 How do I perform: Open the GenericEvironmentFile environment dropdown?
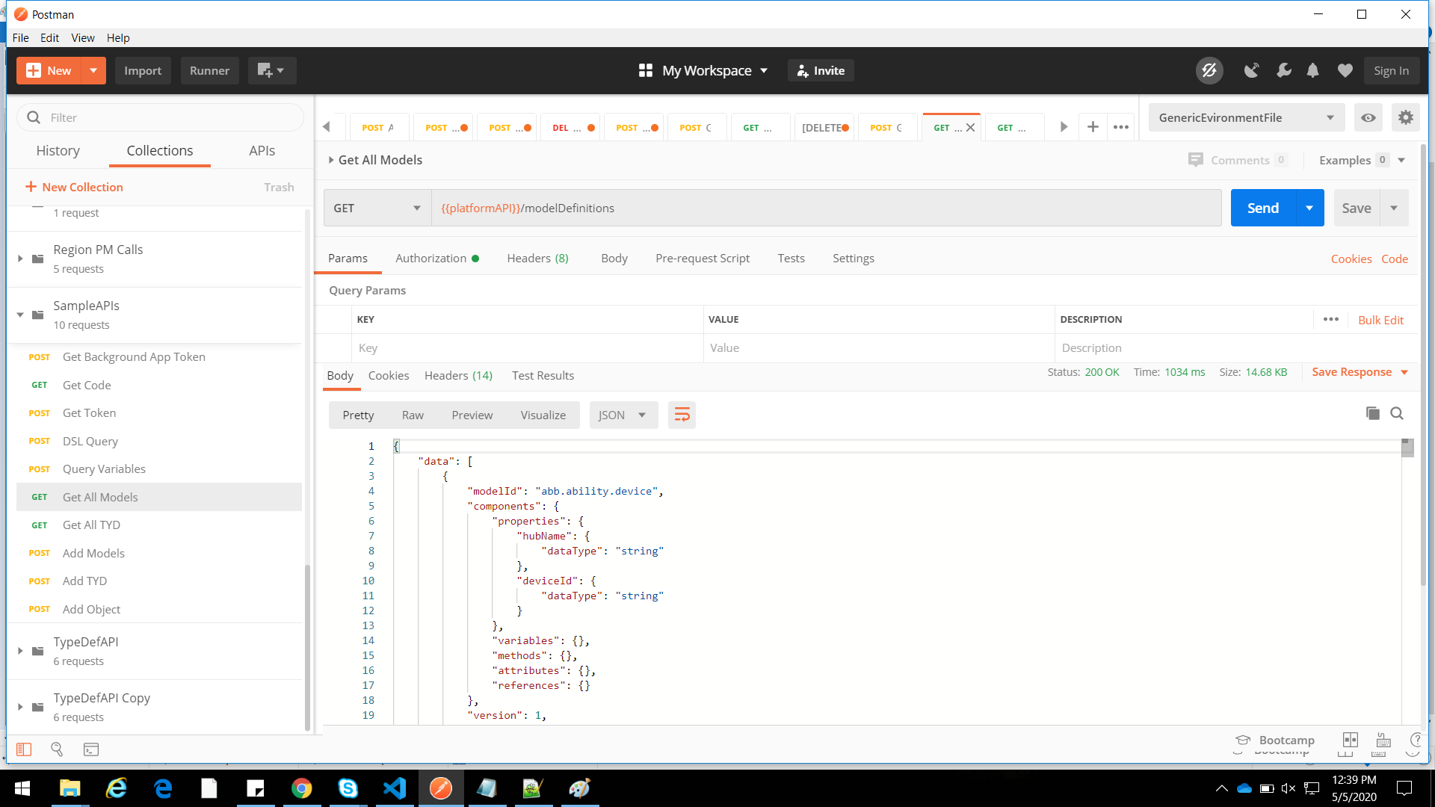pos(1245,117)
